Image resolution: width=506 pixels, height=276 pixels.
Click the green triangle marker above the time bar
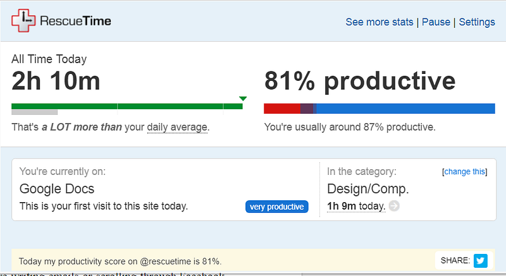(x=243, y=98)
